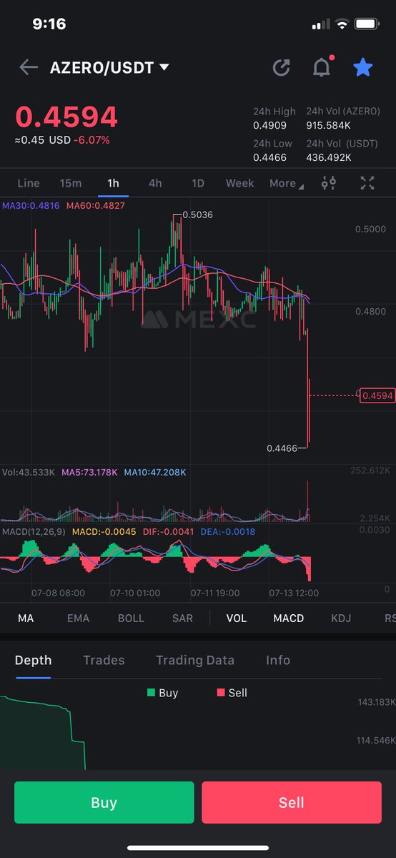Toggle the BOLL indicator
The height and width of the screenshot is (858, 396).
131,618
